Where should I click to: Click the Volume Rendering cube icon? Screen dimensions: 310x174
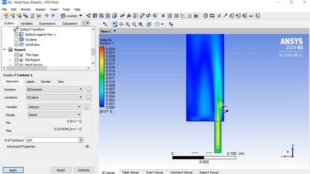tap(114, 16)
